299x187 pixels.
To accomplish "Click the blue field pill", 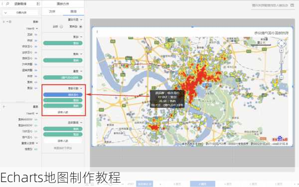I will point(63,94).
